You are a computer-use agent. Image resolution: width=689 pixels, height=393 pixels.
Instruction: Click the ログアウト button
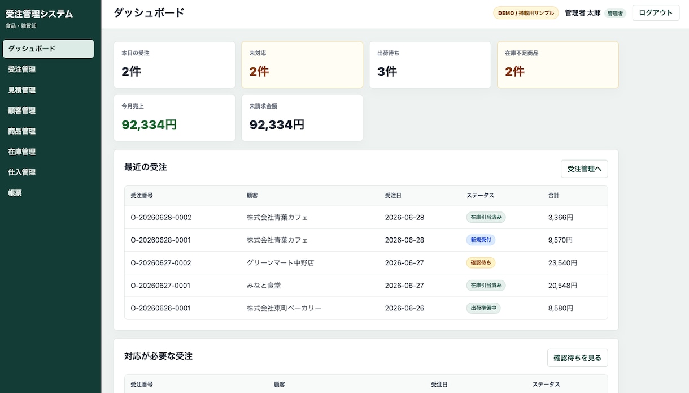pyautogui.click(x=656, y=13)
